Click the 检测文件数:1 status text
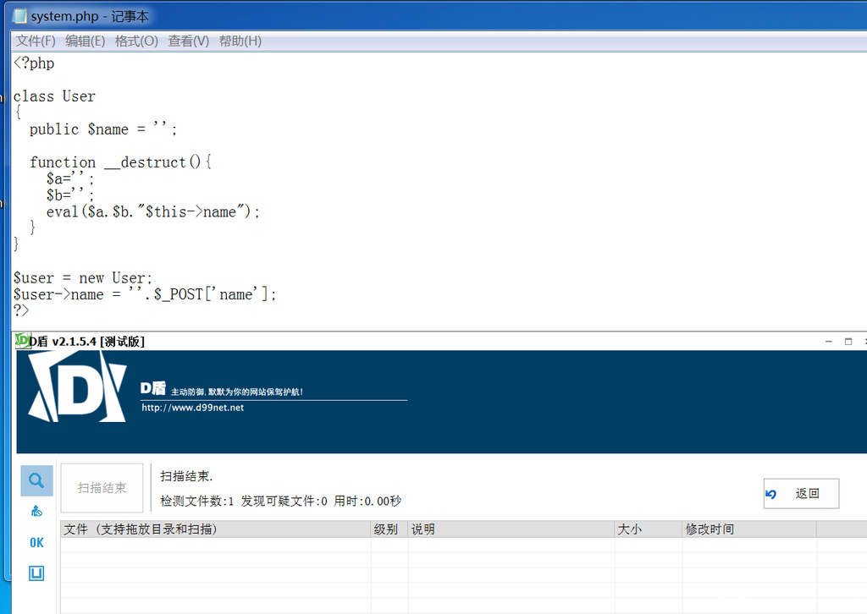The image size is (867, 614). (196, 501)
